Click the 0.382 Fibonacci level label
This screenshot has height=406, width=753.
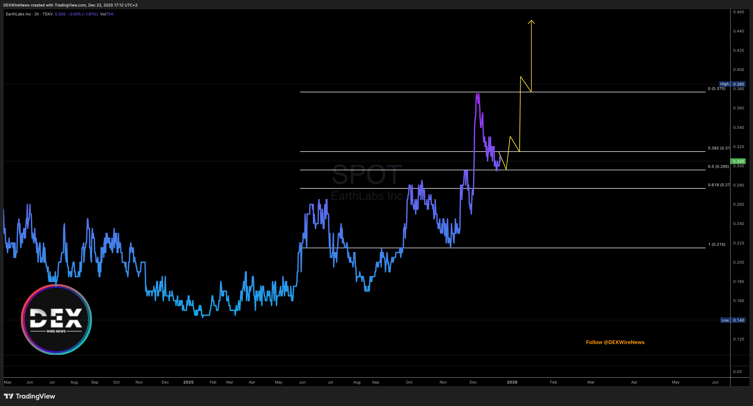pyautogui.click(x=719, y=148)
